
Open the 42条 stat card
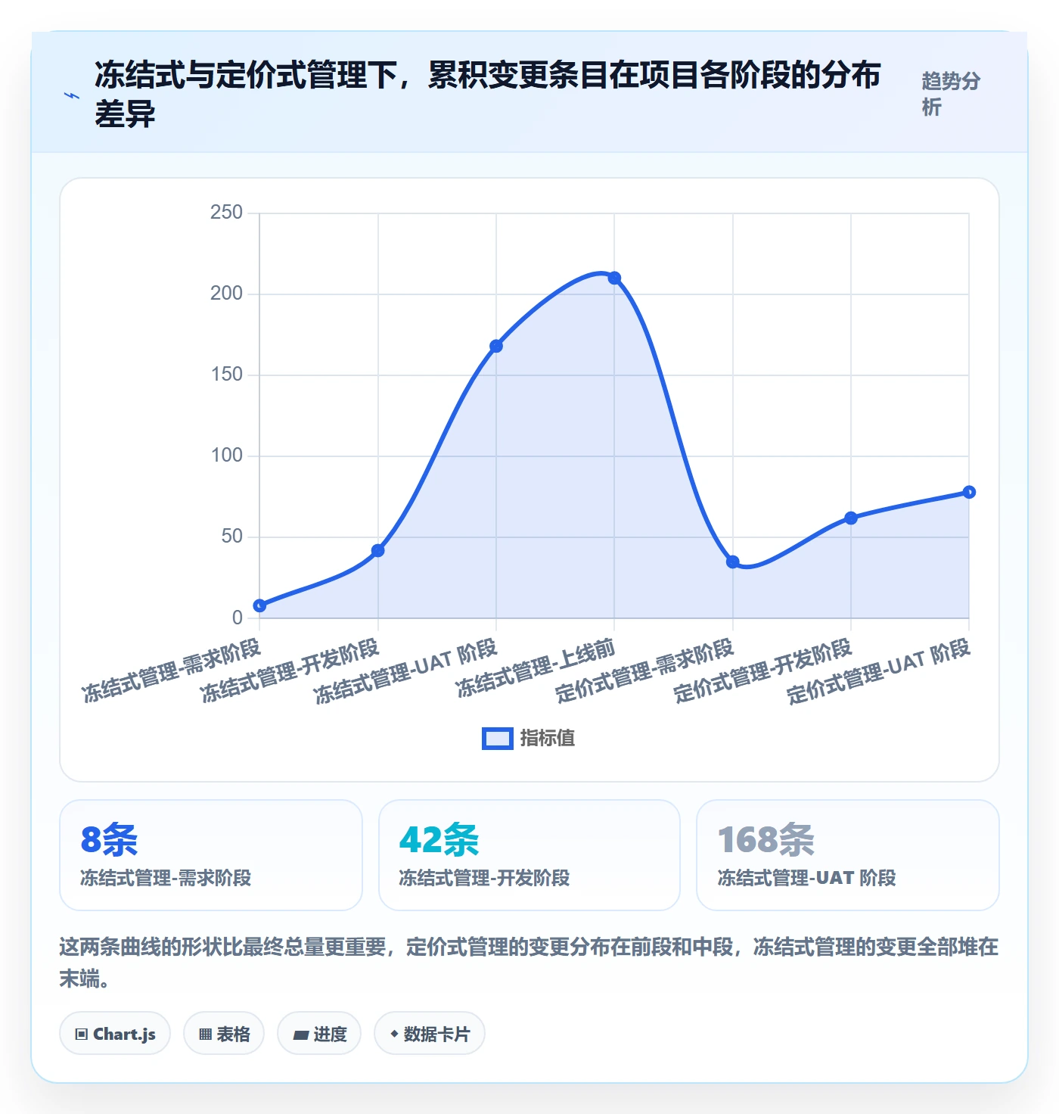tap(529, 855)
